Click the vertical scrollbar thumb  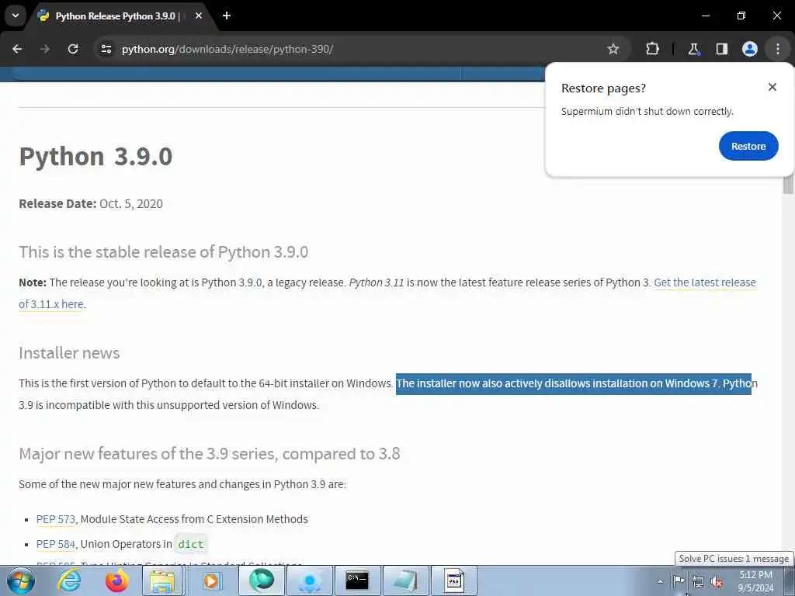pos(788,183)
